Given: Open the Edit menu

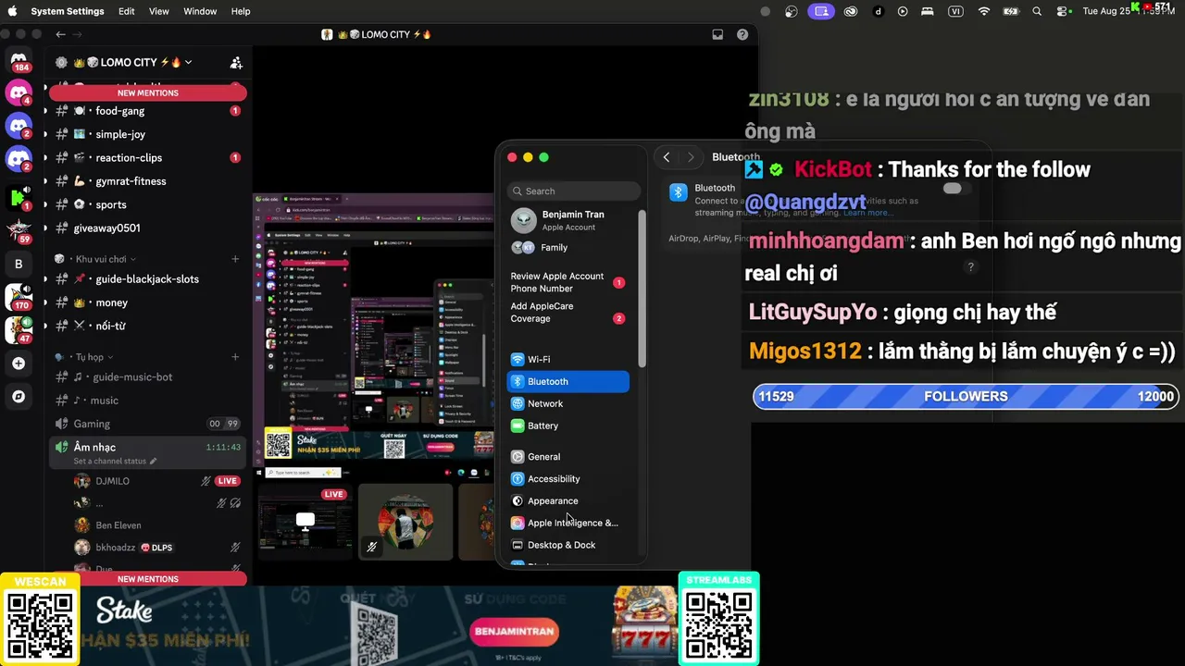Looking at the screenshot, I should (x=127, y=11).
